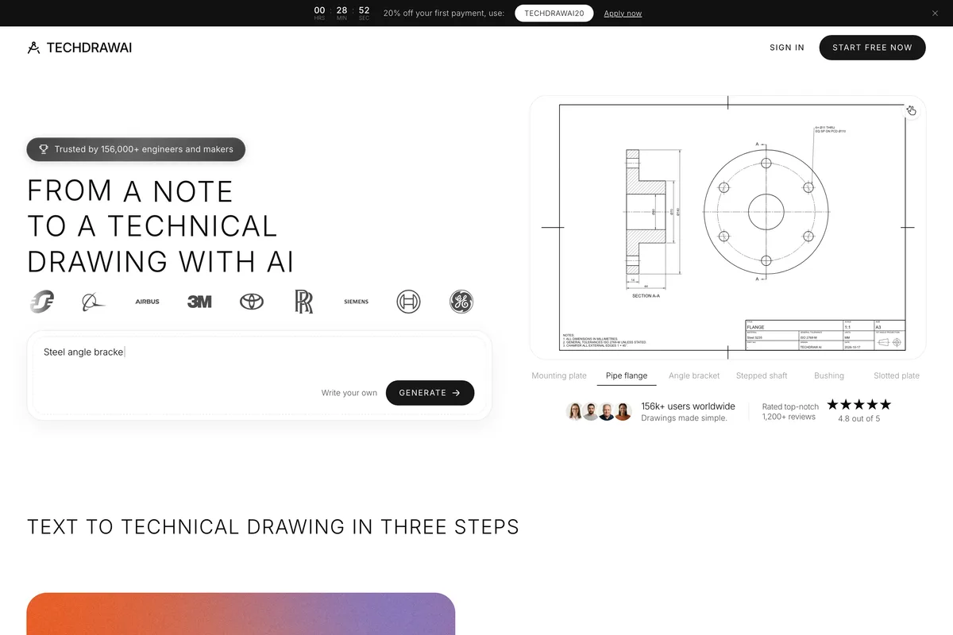This screenshot has width=953, height=635.
Task: Click the five-star rating icons
Action: tap(859, 404)
